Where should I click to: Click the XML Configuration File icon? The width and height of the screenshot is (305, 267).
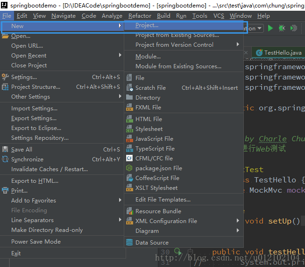pyautogui.click(x=129, y=221)
